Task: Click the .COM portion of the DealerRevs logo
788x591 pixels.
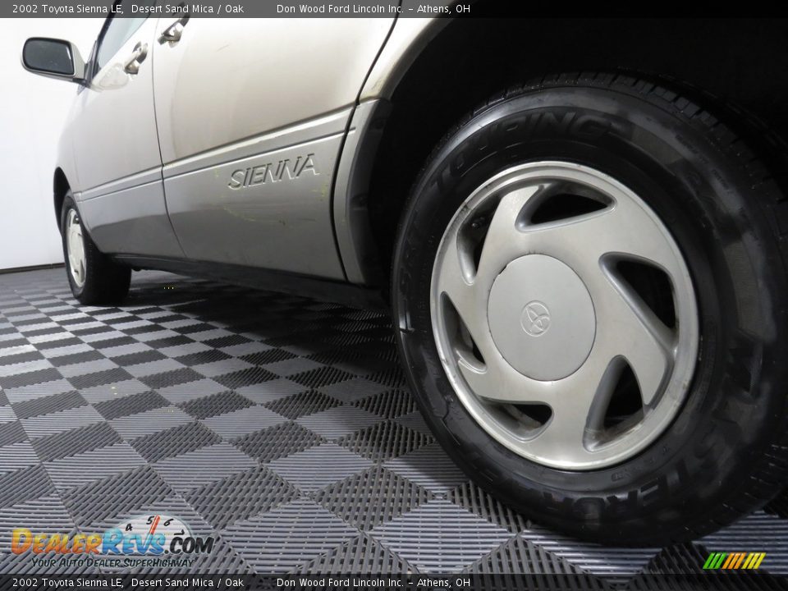Action: coord(187,544)
